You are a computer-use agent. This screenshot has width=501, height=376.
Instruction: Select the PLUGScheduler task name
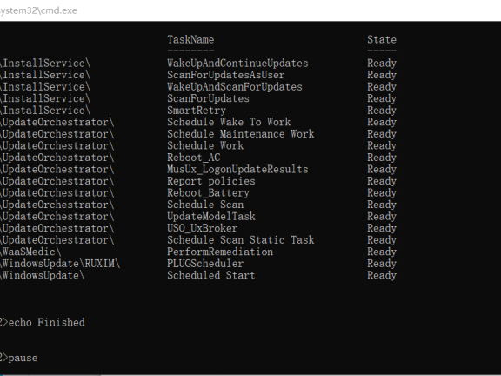click(x=205, y=264)
